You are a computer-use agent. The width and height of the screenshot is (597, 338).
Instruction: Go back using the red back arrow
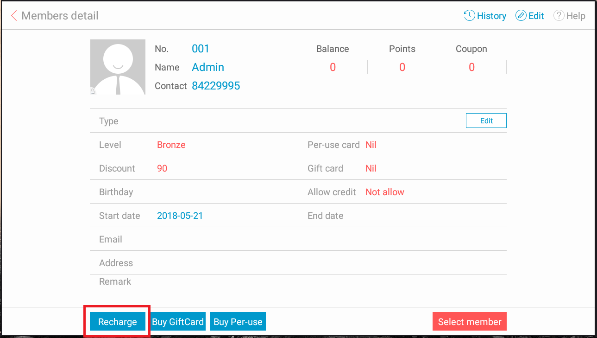(x=14, y=16)
